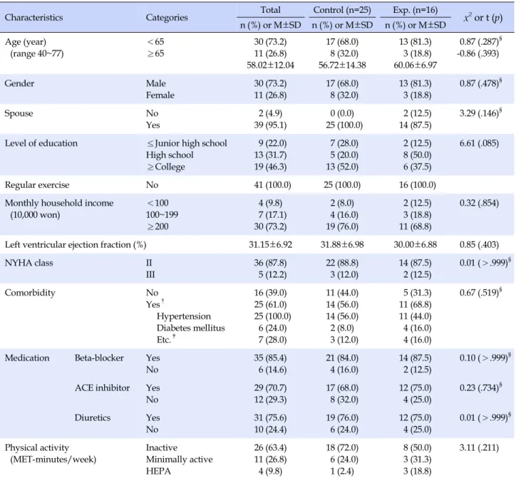Click the Spouse control value '25 (100.0)'
The width and height of the screenshot is (516, 478).
(x=344, y=125)
